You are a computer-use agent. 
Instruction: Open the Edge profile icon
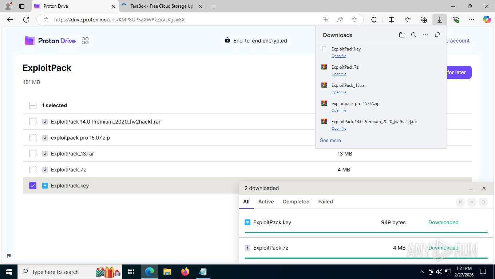click(x=8, y=6)
